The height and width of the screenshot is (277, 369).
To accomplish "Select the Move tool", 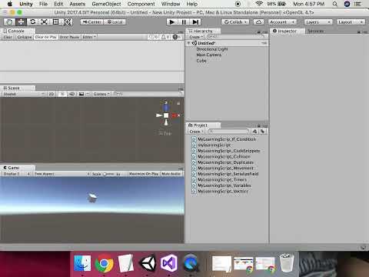I will [x=21, y=22].
